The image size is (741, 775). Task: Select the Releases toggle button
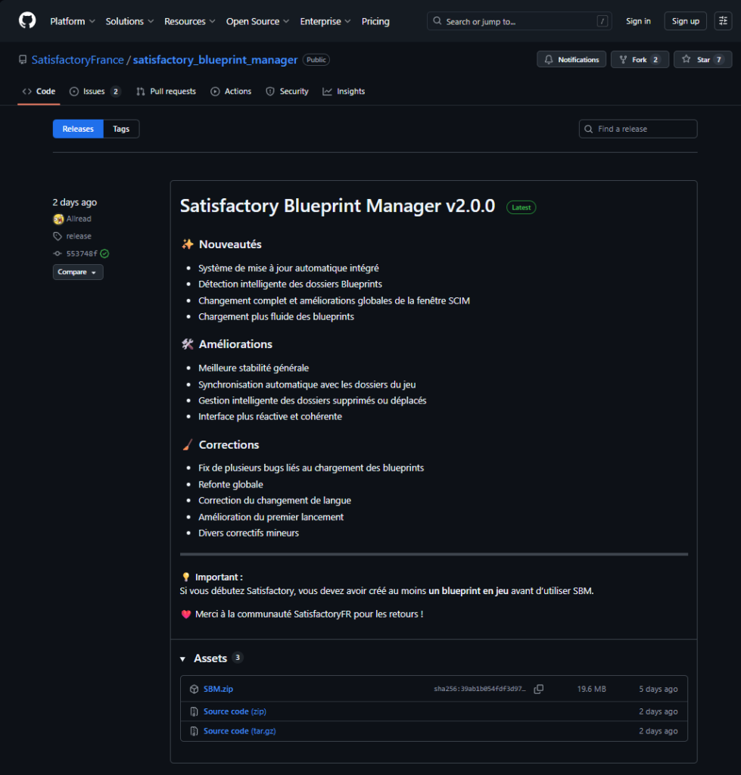(78, 129)
